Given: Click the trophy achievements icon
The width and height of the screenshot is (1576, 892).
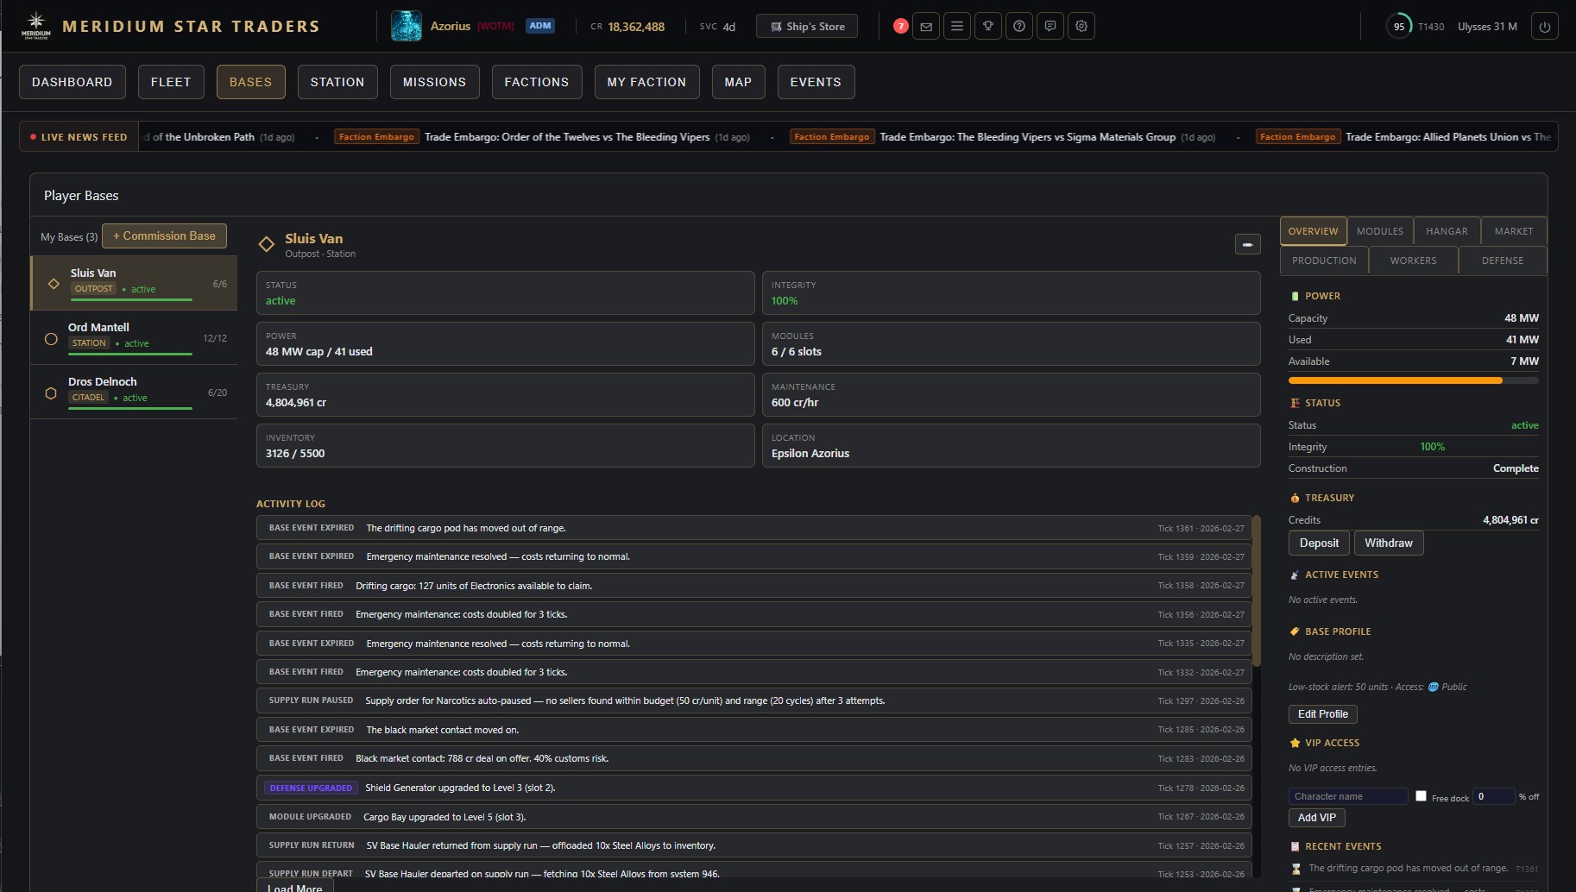Looking at the screenshot, I should 987,26.
